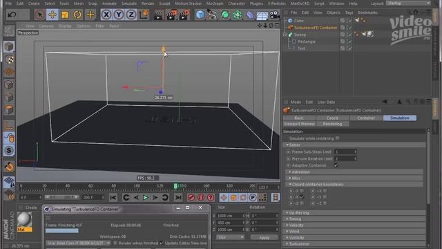Go to end of animation

tap(178, 197)
